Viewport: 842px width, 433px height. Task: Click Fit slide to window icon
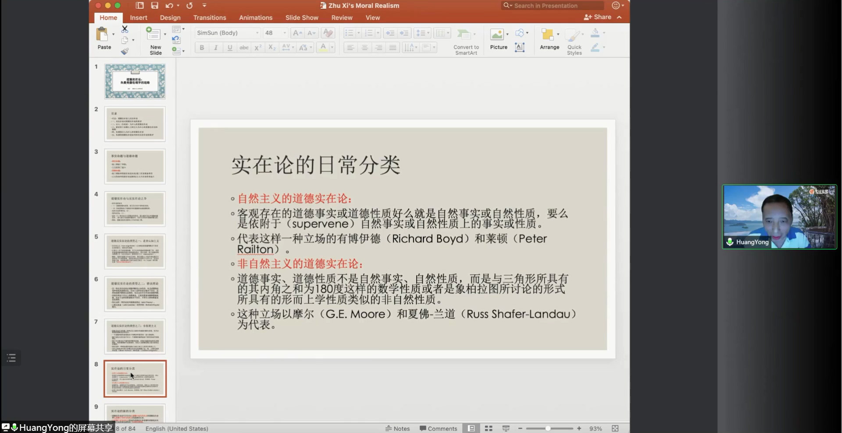click(x=615, y=429)
